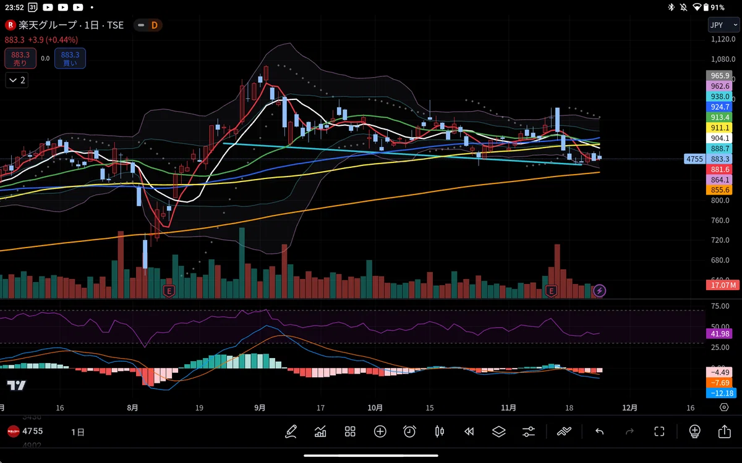742x463 pixels.
Task: Publish an idea with the lightbulb icon
Action: coord(694,432)
